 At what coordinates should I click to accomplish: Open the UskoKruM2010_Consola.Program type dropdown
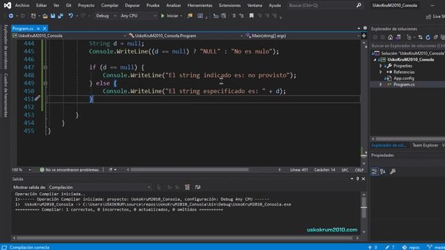[186, 35]
